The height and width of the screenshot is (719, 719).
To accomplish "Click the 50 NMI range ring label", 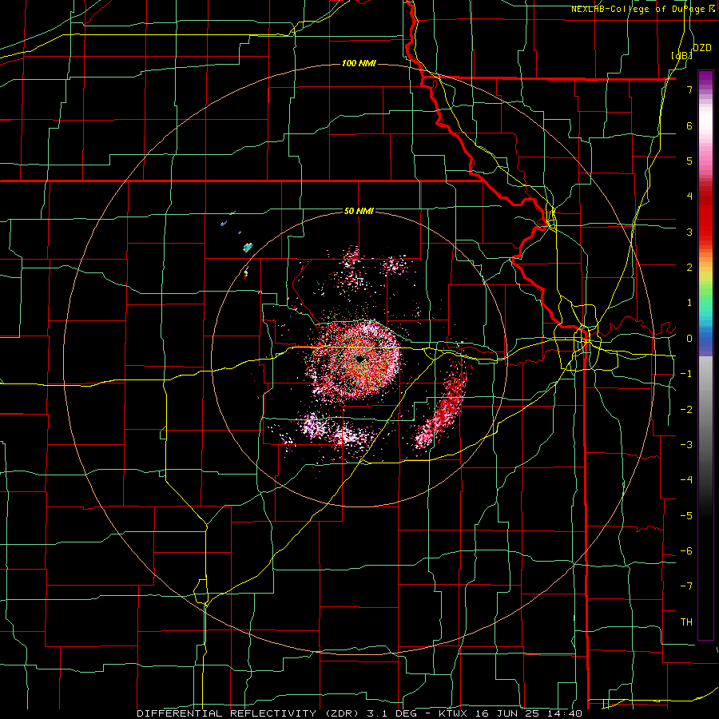I will point(359,211).
